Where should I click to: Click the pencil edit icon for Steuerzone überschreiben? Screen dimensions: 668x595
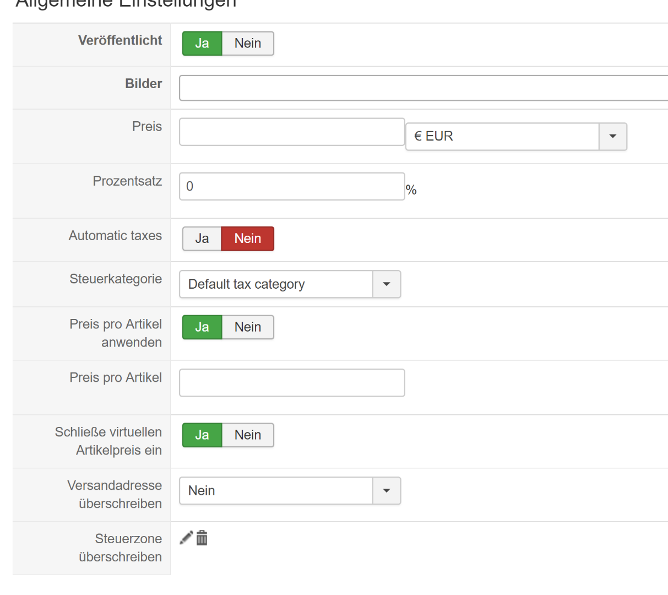[186, 538]
